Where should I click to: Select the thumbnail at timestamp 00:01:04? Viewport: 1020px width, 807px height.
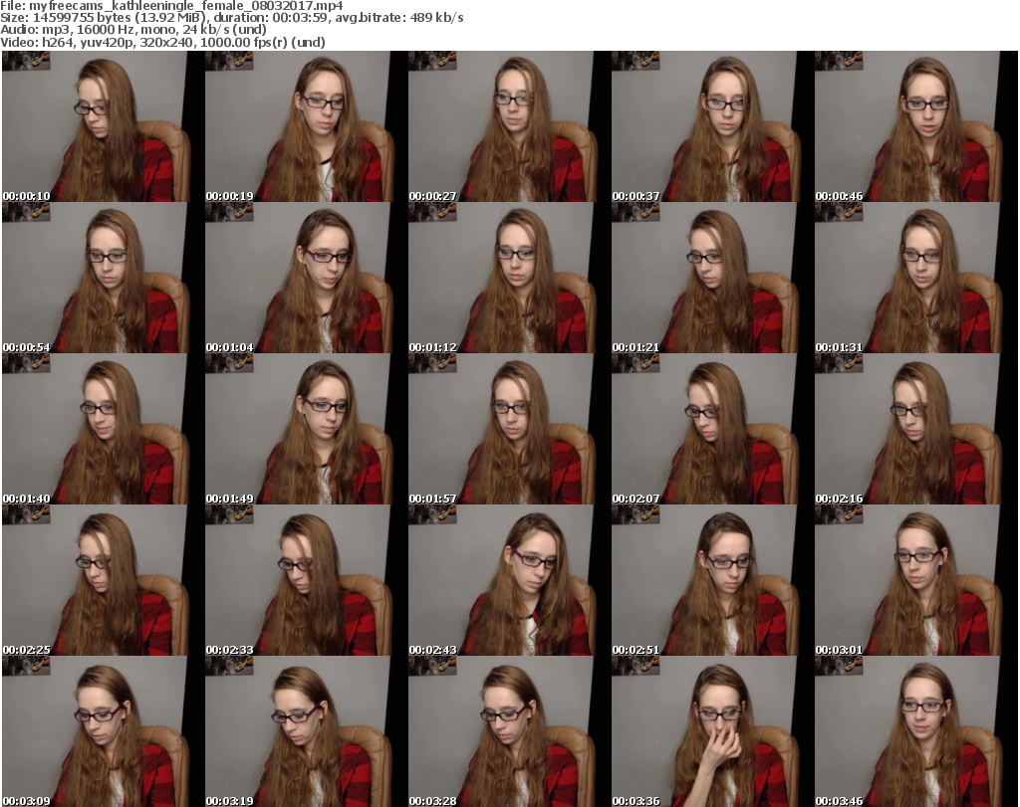click(x=306, y=278)
